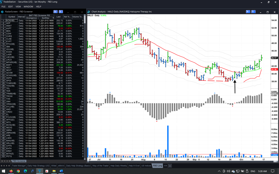Click the HALO - Daily chart label
Image resolution: width=279 pixels, height=174 pixels.
(x=94, y=16)
